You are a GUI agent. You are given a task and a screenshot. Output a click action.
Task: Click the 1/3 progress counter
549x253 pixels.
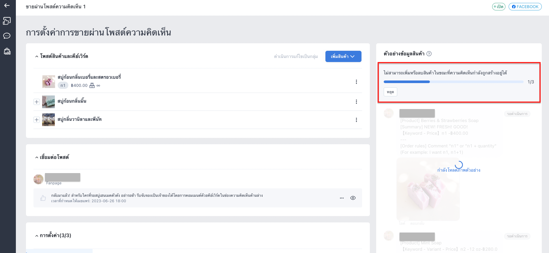click(531, 82)
